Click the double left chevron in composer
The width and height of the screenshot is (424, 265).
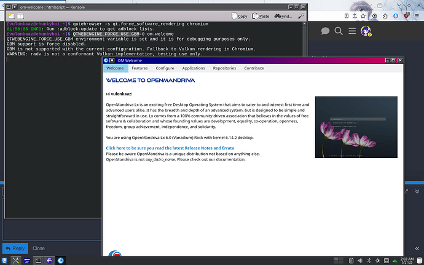tap(417, 248)
